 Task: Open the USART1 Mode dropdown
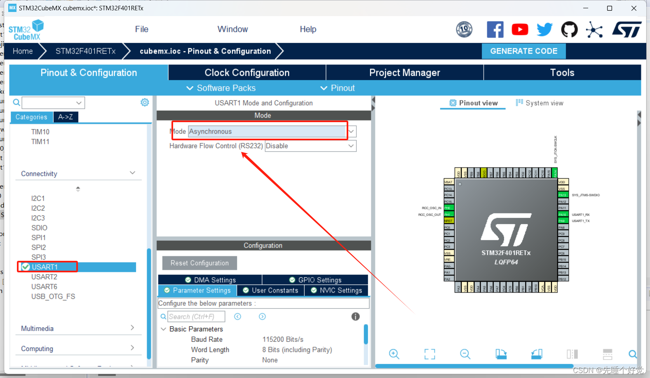point(351,132)
